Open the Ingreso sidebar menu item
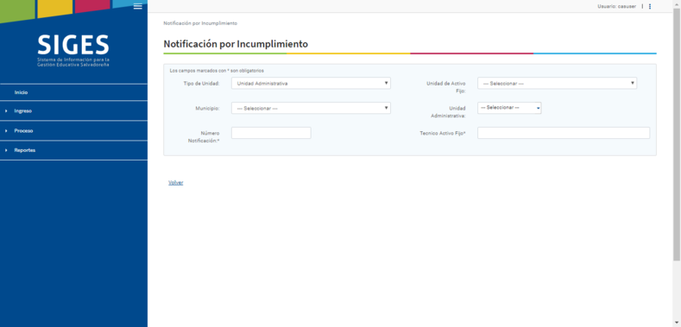Image resolution: width=681 pixels, height=327 pixels. coord(23,111)
